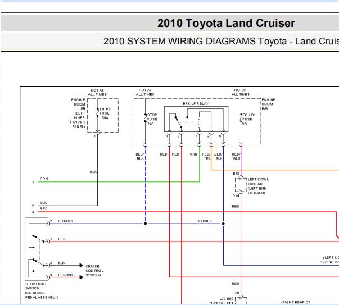Select pin label "I1" under junction block
Viewport: 339px width, 305px height.
(x=94, y=136)
